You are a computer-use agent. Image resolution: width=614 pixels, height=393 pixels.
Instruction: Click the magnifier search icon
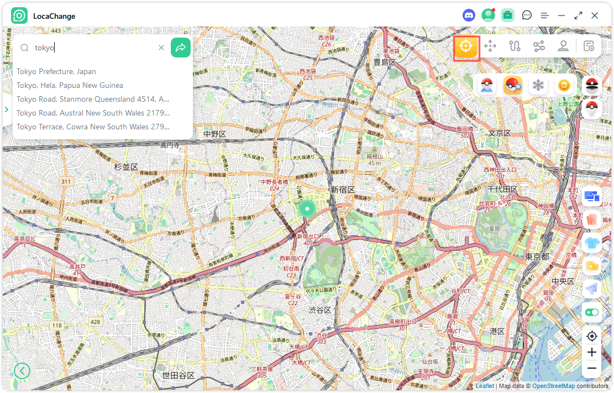tap(25, 48)
